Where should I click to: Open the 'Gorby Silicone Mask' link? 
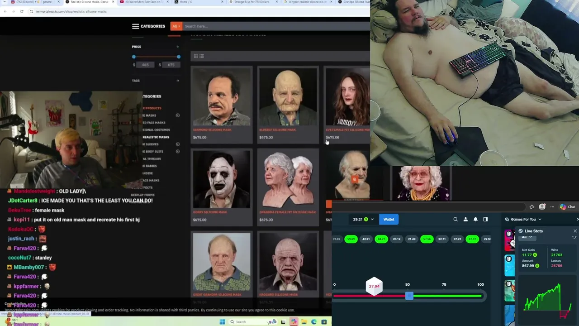coord(210,212)
